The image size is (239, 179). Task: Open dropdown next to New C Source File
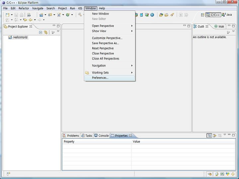[x=63, y=15]
